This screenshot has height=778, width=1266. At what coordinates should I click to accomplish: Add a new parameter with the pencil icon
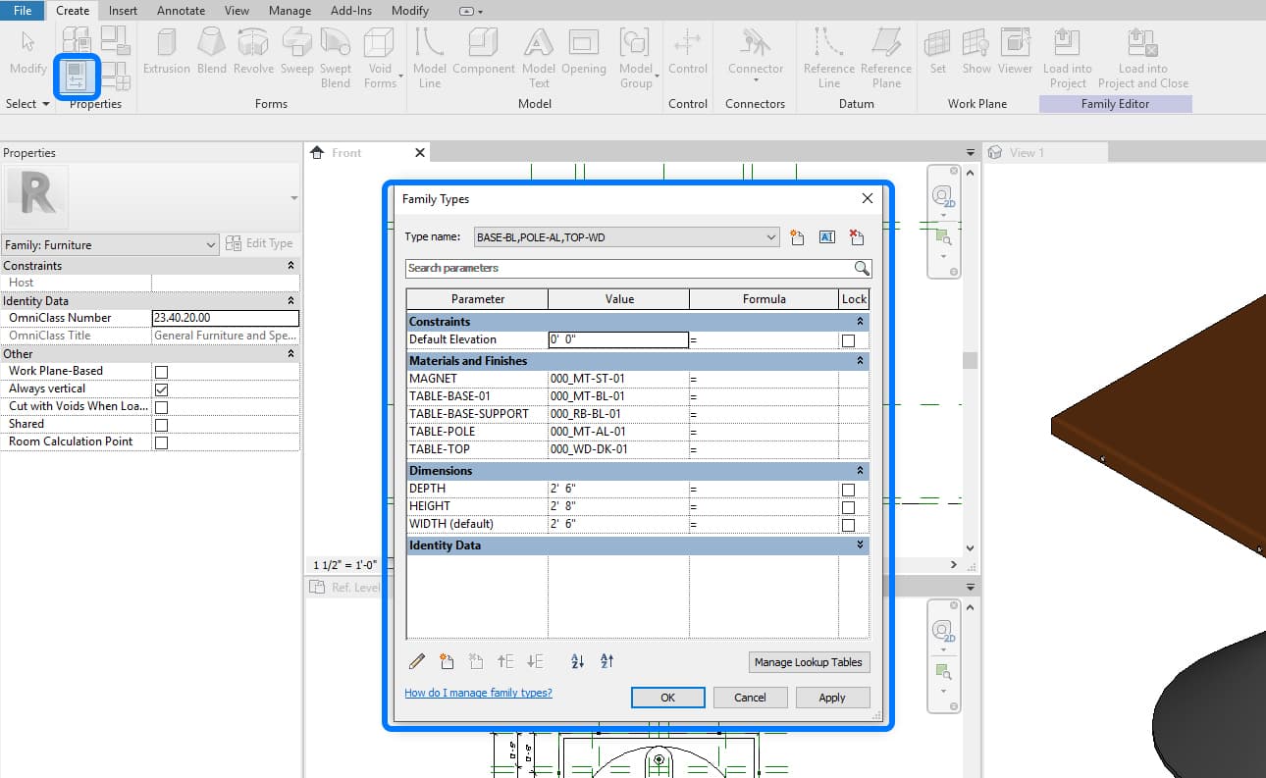[x=416, y=660]
